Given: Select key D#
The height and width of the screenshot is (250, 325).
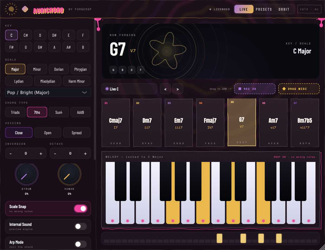Looking at the screenshot, I should pos(54,35).
